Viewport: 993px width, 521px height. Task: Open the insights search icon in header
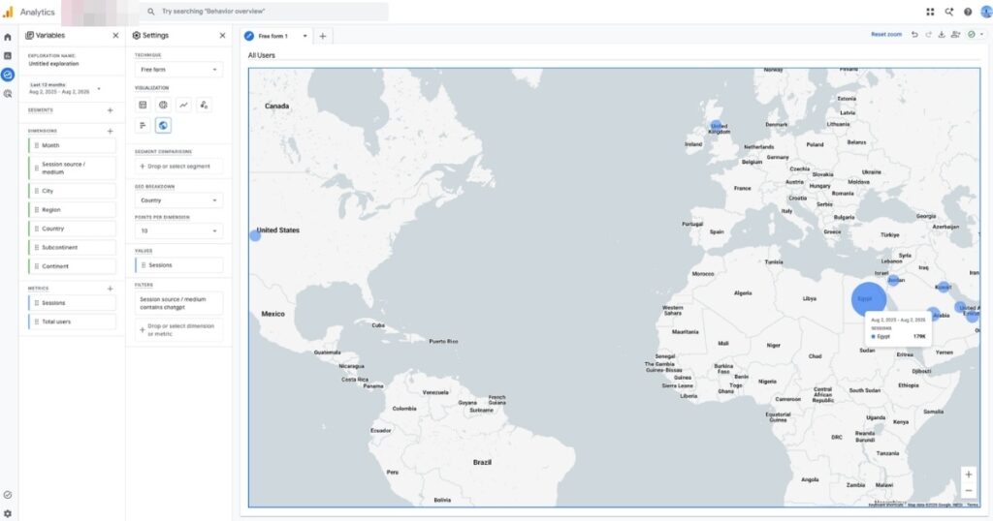(948, 12)
